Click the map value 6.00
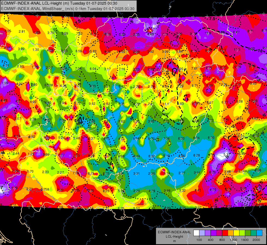Image resolution: width=267 pixels, height=245 pixels. coord(181,139)
